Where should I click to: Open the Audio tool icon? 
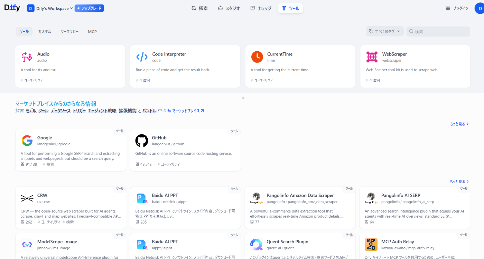[27, 57]
